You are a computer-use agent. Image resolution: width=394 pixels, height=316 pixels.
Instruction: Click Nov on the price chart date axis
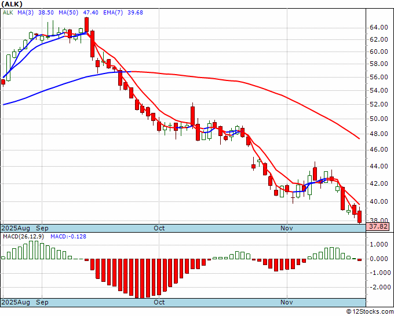[287, 228]
